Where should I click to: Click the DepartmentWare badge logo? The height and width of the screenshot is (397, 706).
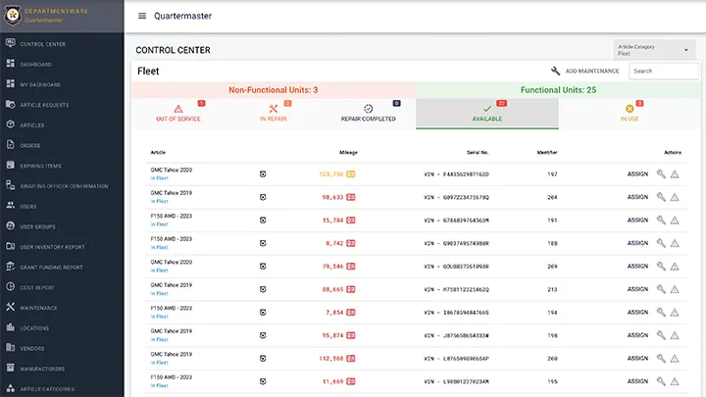[11, 16]
